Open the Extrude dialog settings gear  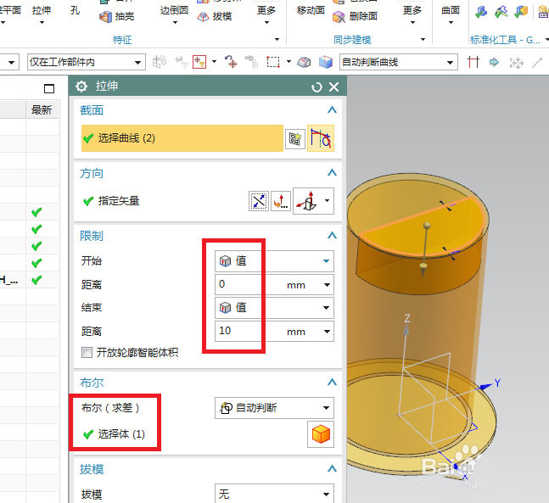(x=81, y=87)
